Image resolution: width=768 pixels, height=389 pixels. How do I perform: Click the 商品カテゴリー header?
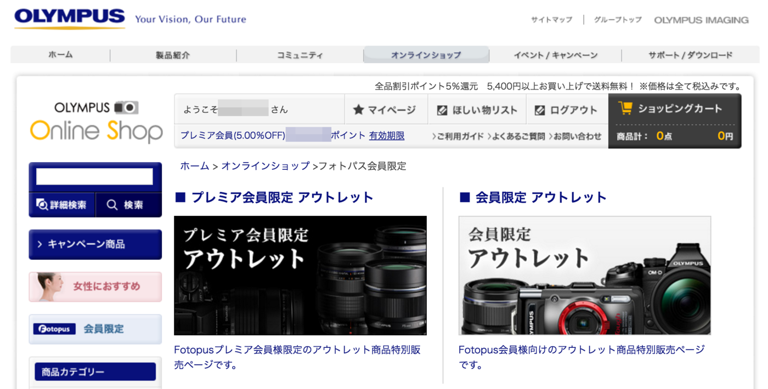[95, 372]
